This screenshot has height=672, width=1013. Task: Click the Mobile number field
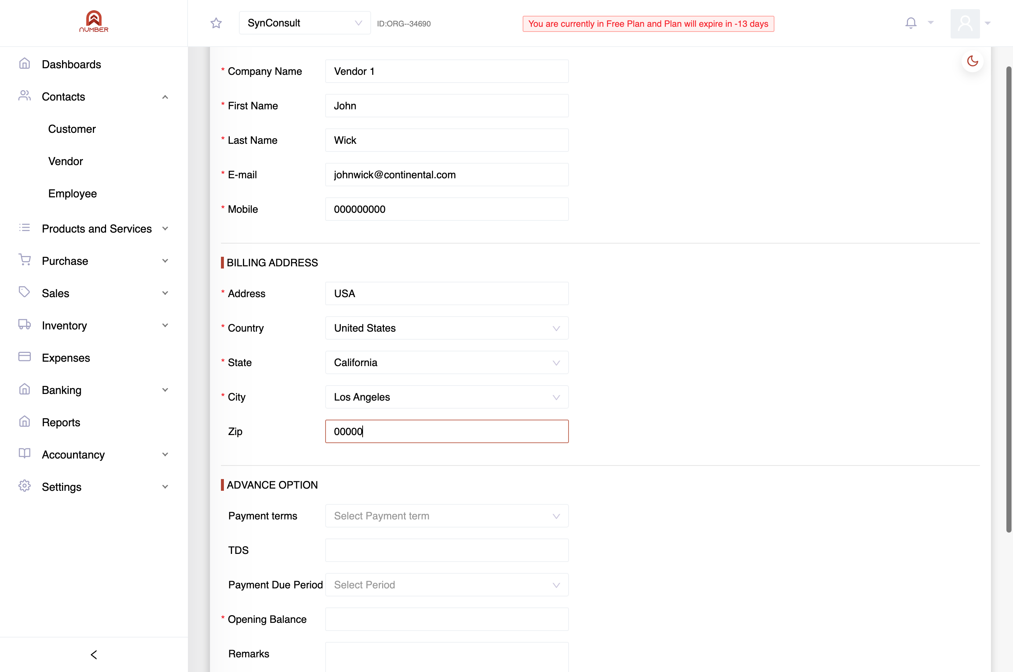coord(447,209)
